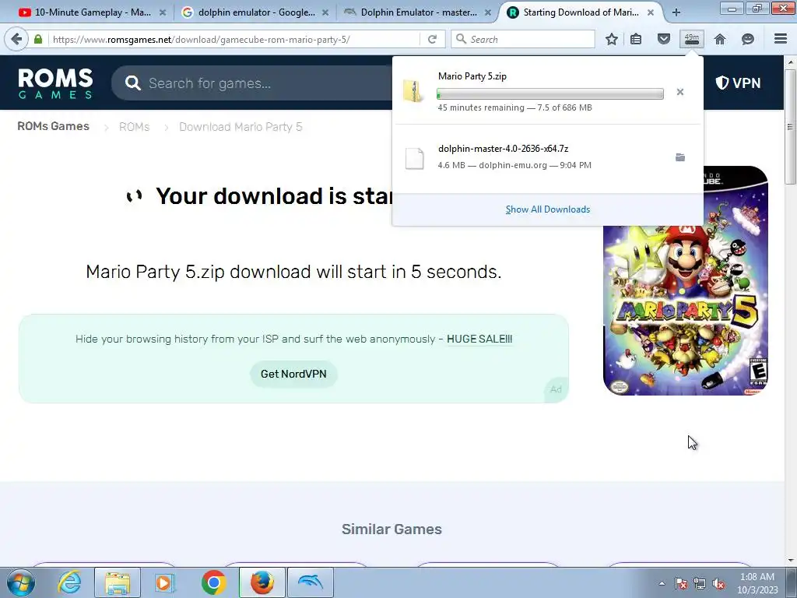Viewport: 797px width, 598px height.
Task: Click the dolphin-master-4.0-2636-x64.7z file name
Action: (504, 149)
